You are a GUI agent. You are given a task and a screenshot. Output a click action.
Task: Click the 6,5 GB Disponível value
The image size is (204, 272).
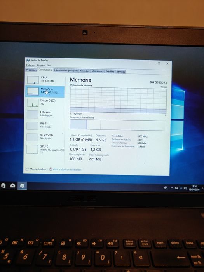coord(101,140)
